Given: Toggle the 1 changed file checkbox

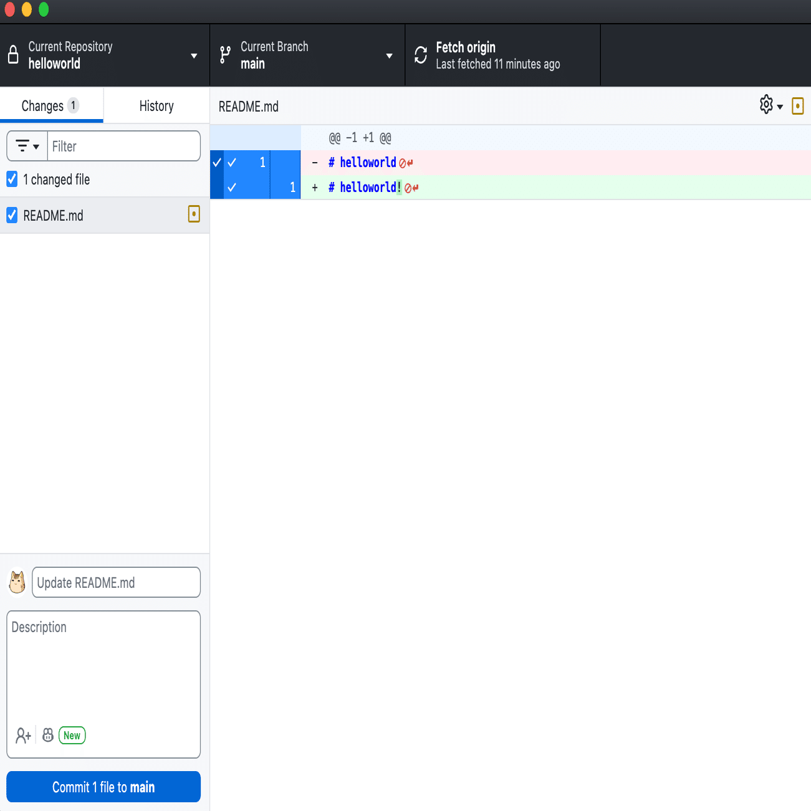Looking at the screenshot, I should click(x=11, y=179).
